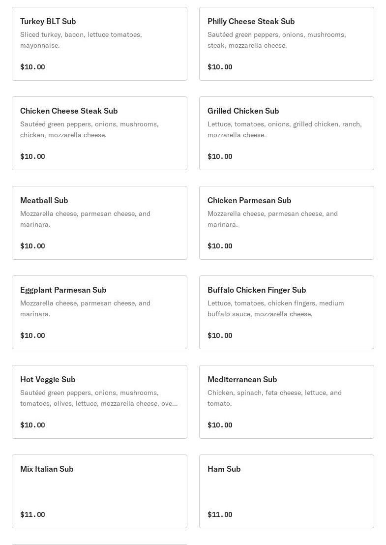Click the Buffalo Chicken Finger Sub description text
This screenshot has height=545, width=386.
(x=275, y=308)
